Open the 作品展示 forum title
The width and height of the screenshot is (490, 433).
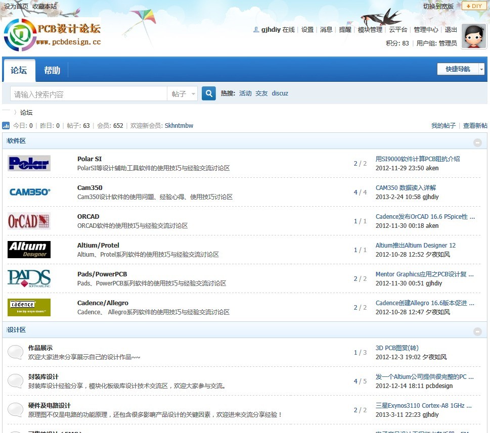(x=40, y=348)
